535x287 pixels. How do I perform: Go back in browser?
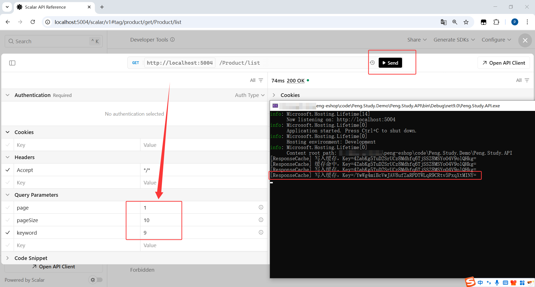coord(8,22)
